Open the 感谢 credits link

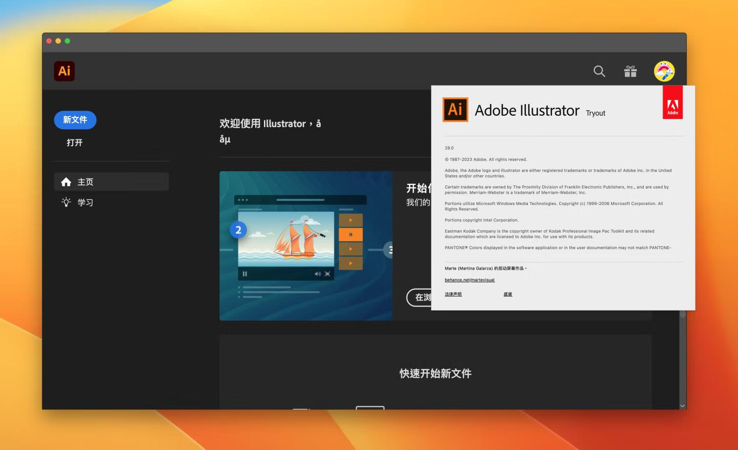tap(508, 294)
